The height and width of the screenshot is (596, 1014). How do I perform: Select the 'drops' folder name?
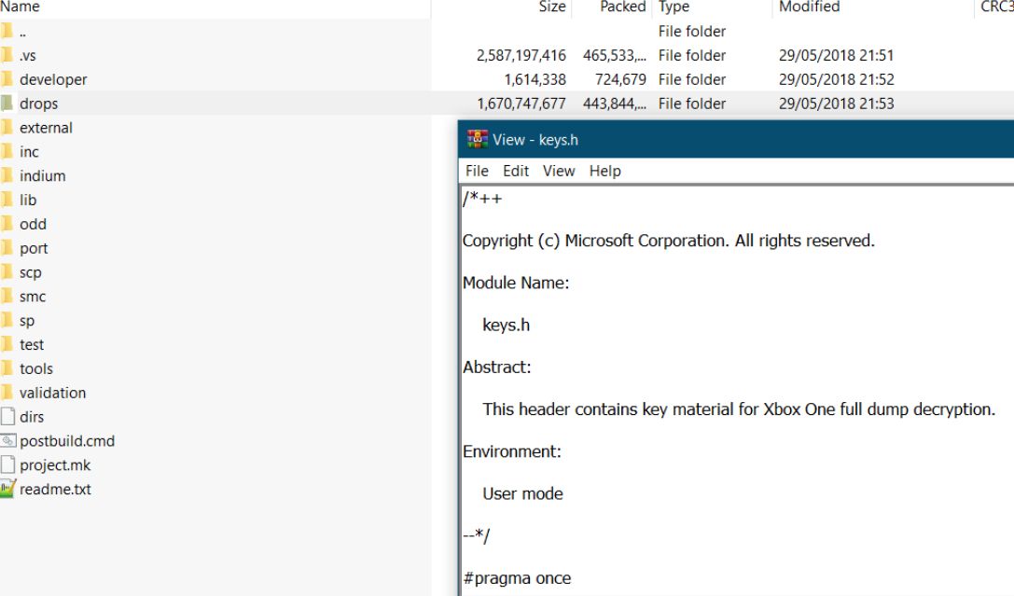[39, 104]
